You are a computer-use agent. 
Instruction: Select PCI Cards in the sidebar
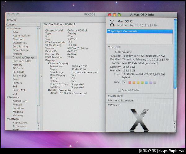(x=18, y=72)
